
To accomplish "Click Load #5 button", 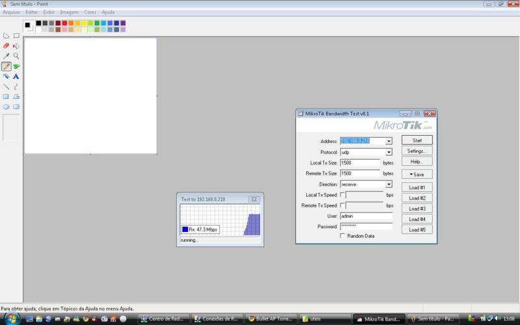I will point(417,230).
